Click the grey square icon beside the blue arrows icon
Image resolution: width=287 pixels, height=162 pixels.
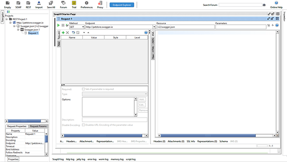point(78,33)
